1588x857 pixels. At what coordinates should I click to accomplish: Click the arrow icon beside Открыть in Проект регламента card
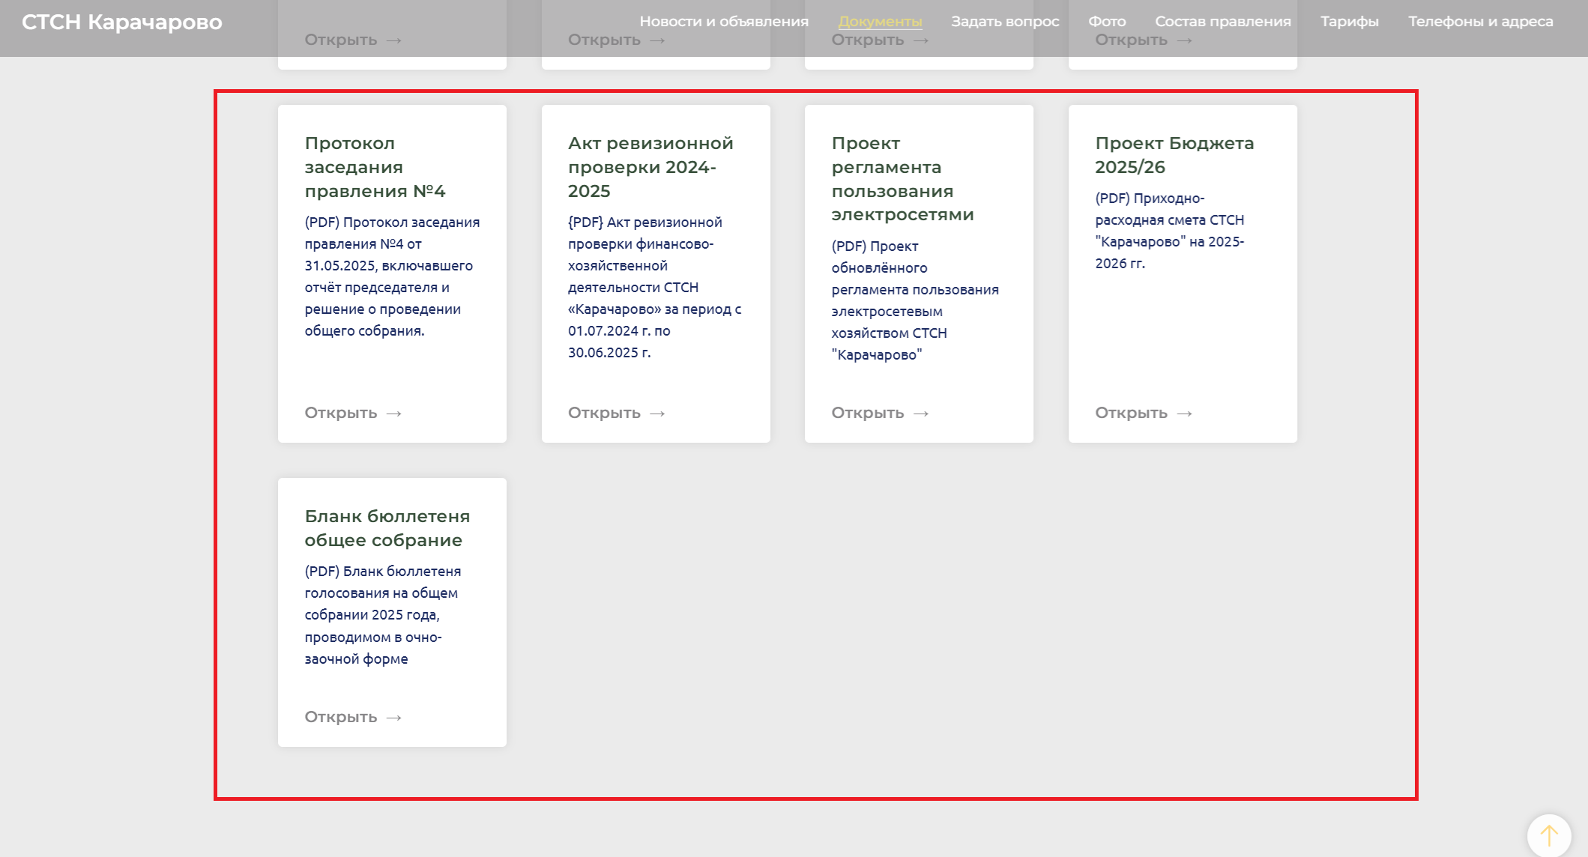(921, 414)
